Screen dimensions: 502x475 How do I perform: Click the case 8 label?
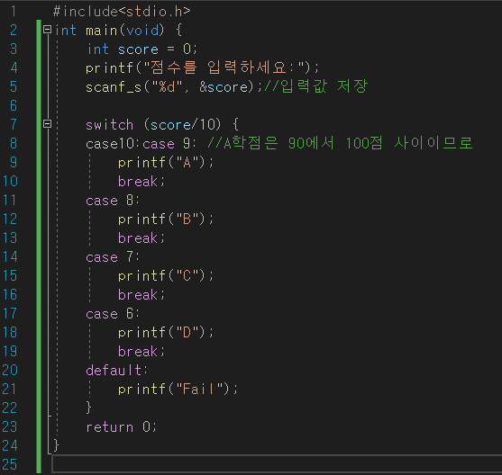click(112, 201)
